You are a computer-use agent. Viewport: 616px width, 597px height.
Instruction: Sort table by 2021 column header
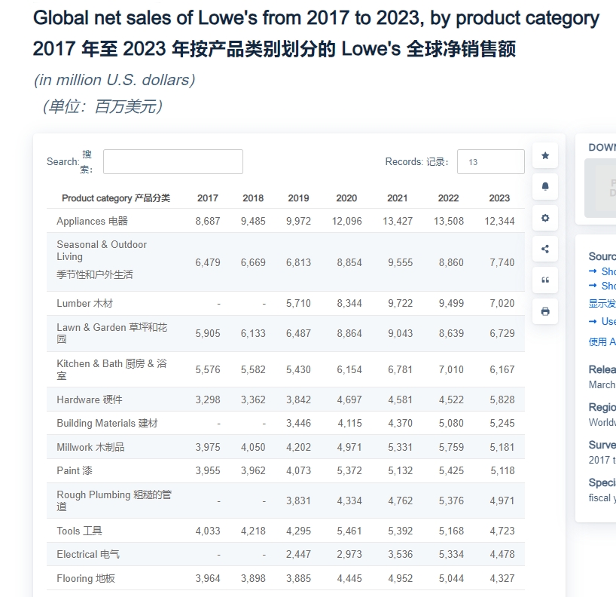(x=397, y=198)
